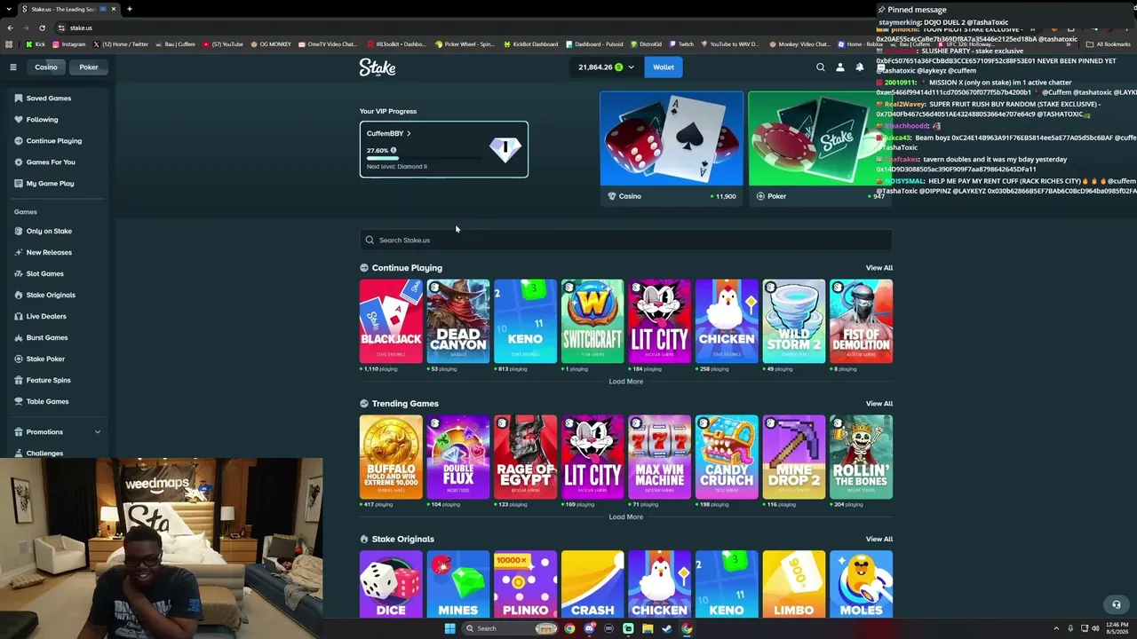Open File Explorer from the taskbar

coord(648,628)
